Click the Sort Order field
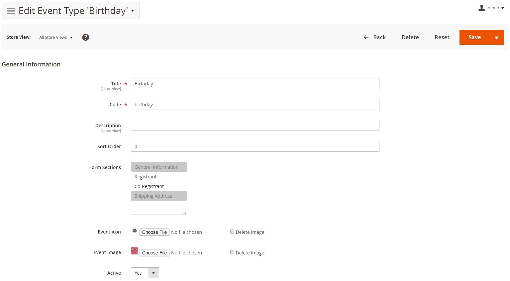The width and height of the screenshot is (510, 281). coord(255,146)
